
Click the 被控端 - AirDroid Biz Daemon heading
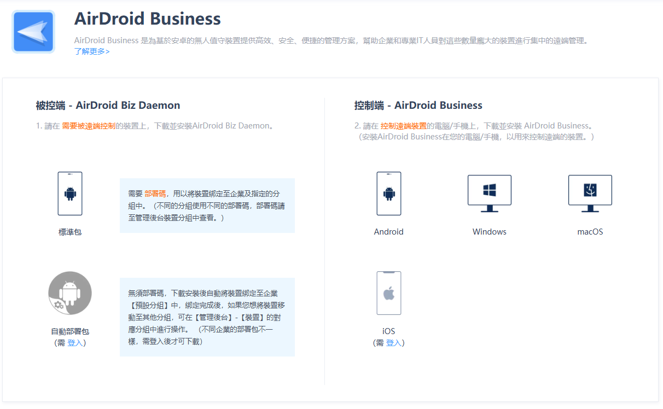click(x=108, y=106)
